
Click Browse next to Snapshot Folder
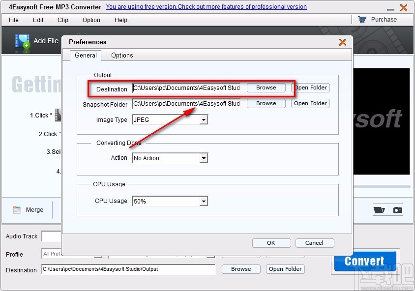(266, 103)
